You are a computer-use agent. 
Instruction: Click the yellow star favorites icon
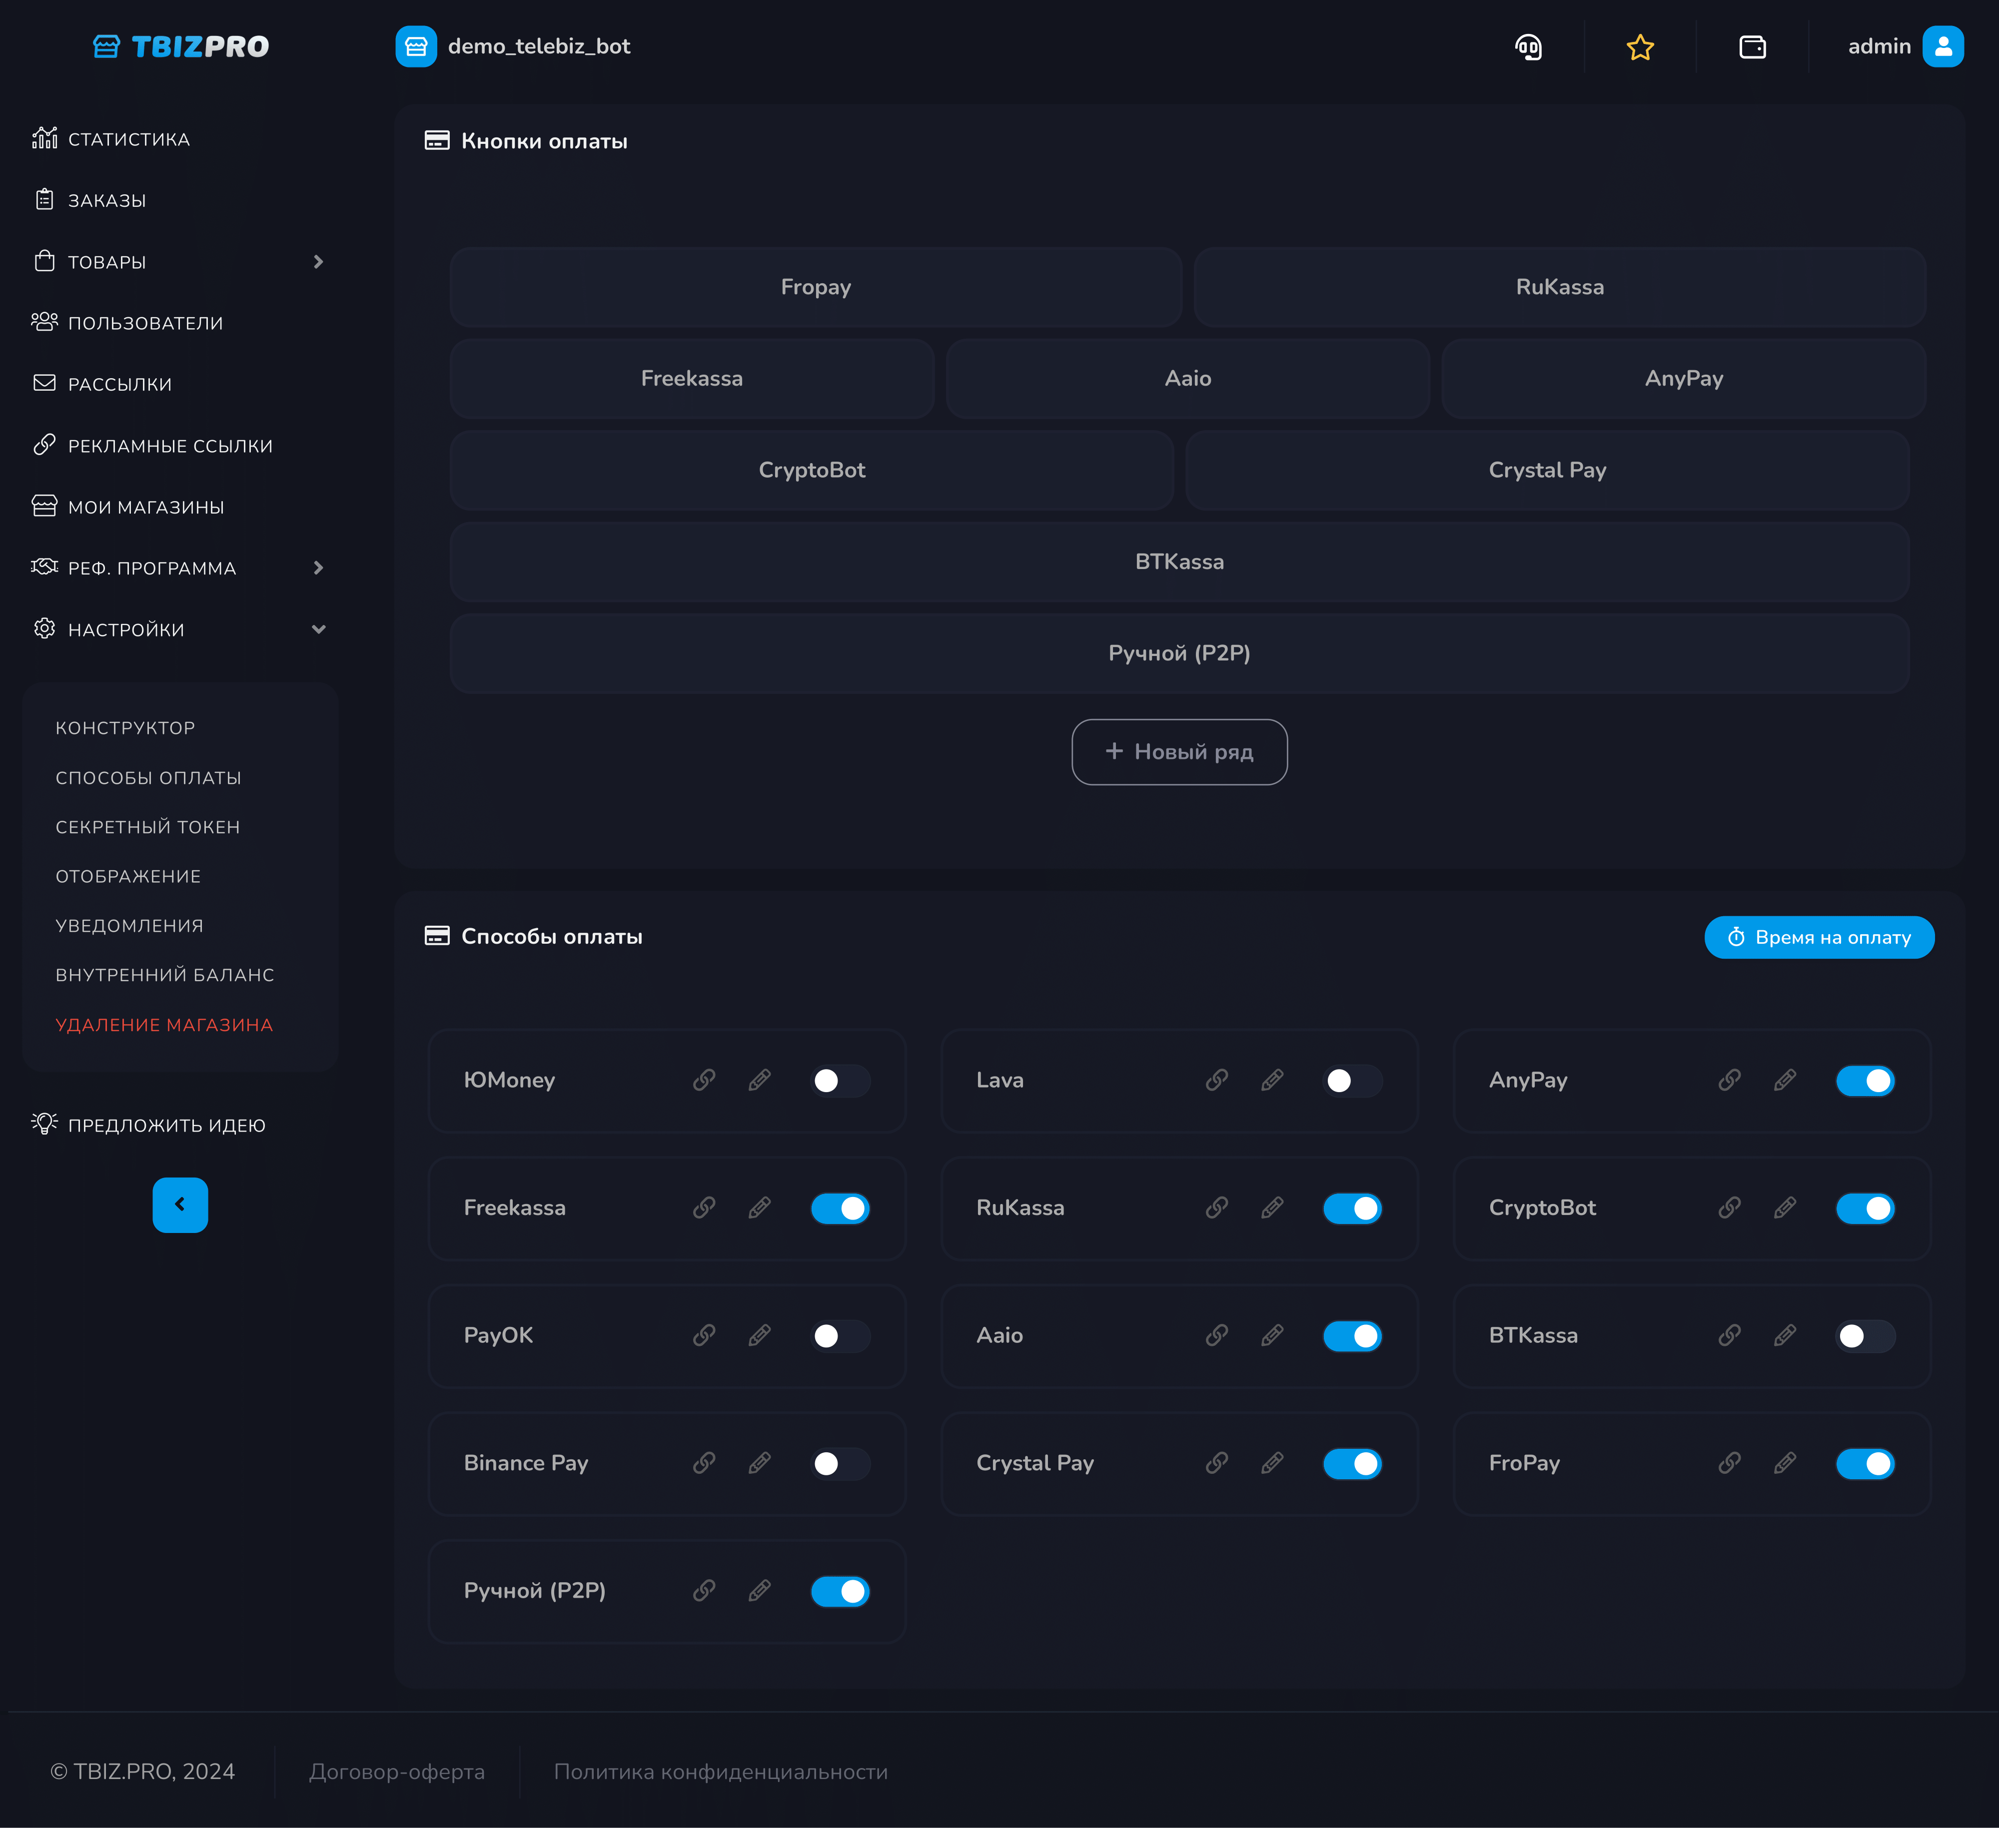1640,46
